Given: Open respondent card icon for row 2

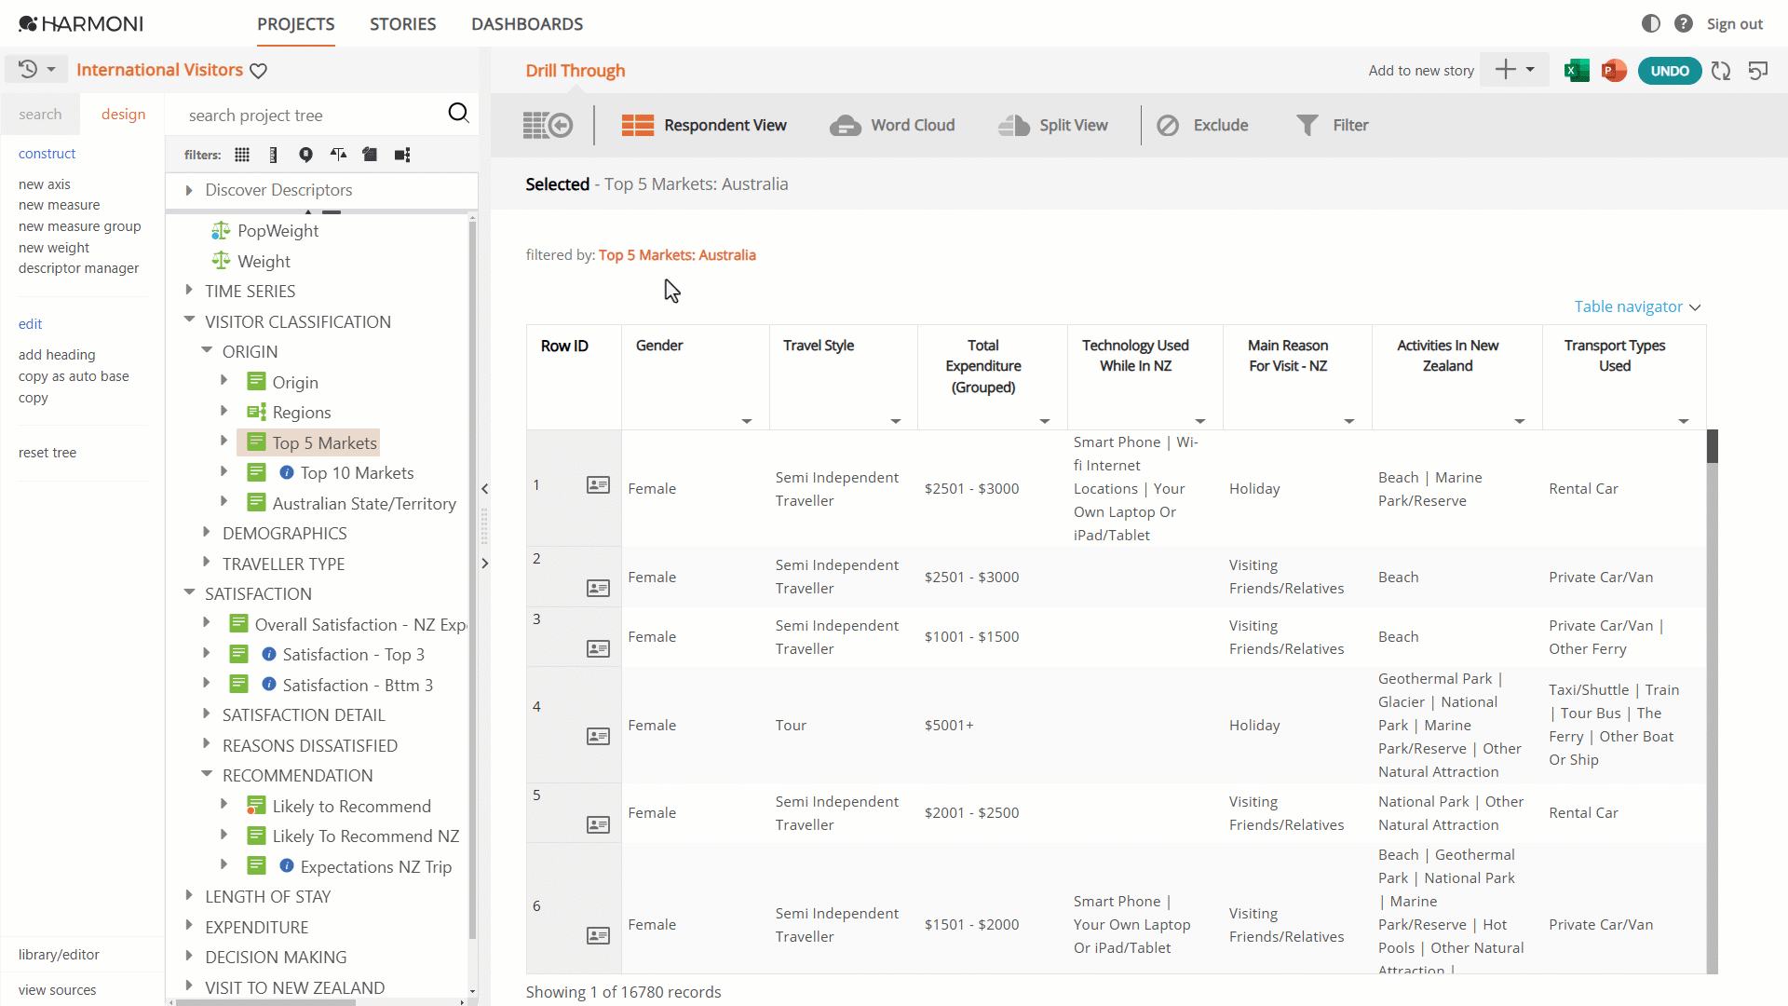Looking at the screenshot, I should 598,588.
